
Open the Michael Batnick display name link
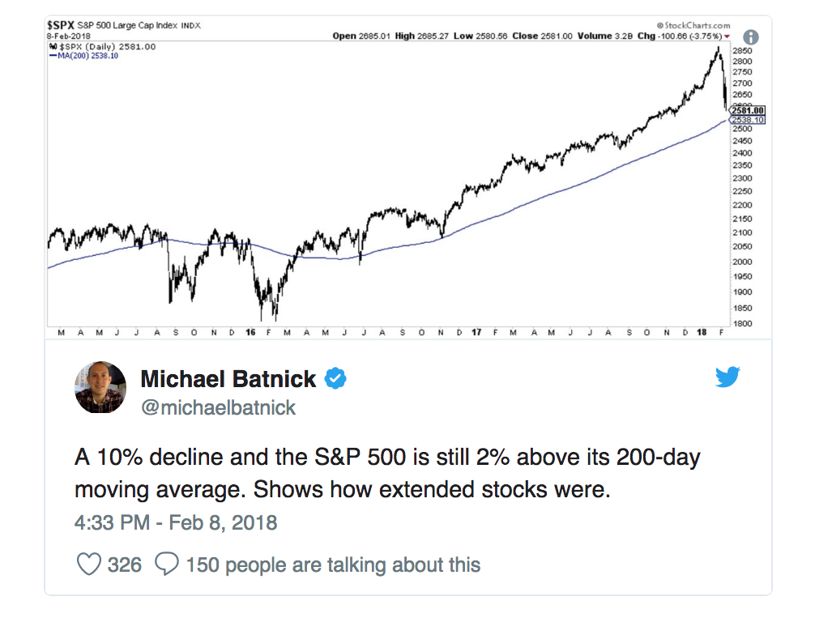coord(229,378)
